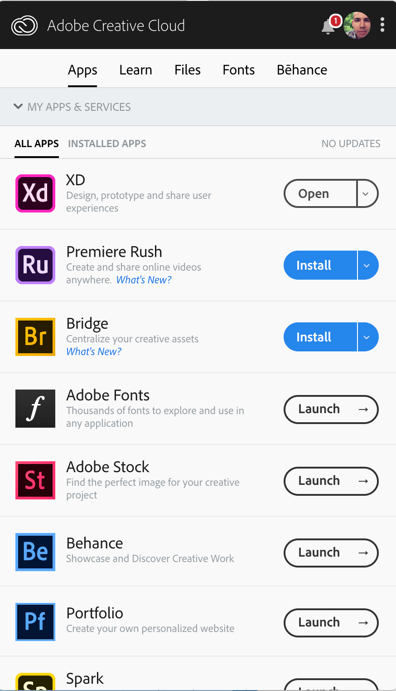Click the Adobe Creative Cloud logo
The image size is (396, 691).
[x=24, y=25]
